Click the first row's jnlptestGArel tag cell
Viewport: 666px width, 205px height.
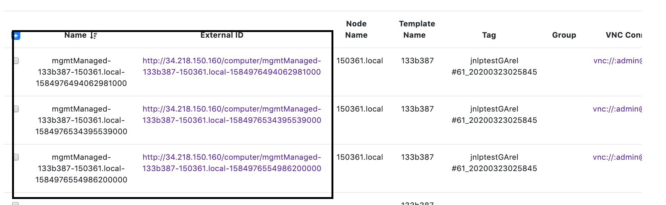pyautogui.click(x=494, y=66)
